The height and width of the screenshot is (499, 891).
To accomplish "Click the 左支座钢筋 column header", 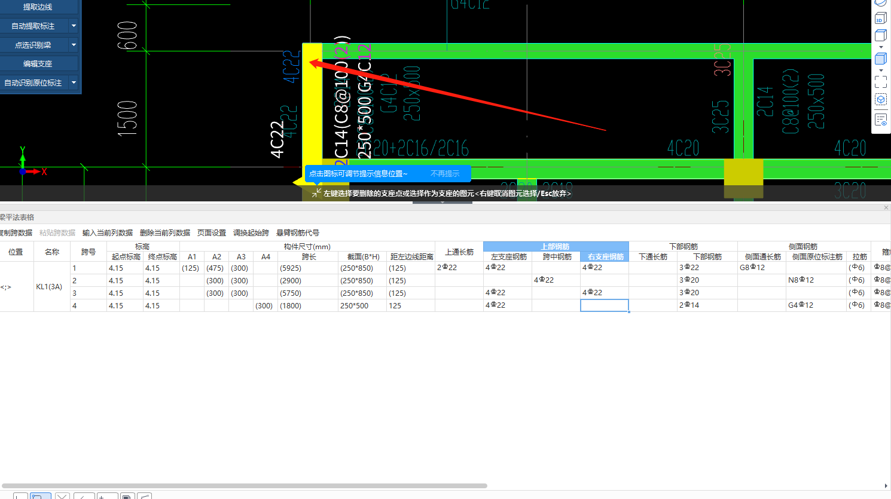I will 508,257.
